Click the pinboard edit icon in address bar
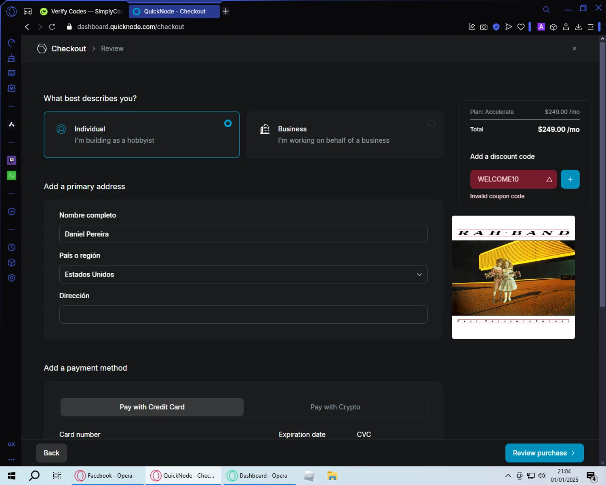The image size is (606, 485). (x=471, y=27)
